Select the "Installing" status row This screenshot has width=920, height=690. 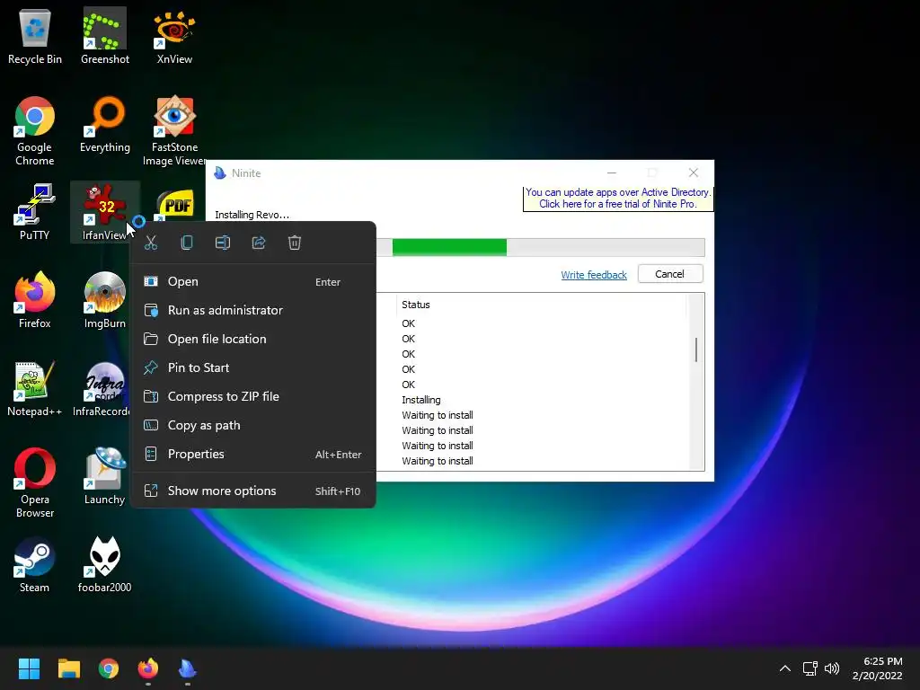click(421, 400)
